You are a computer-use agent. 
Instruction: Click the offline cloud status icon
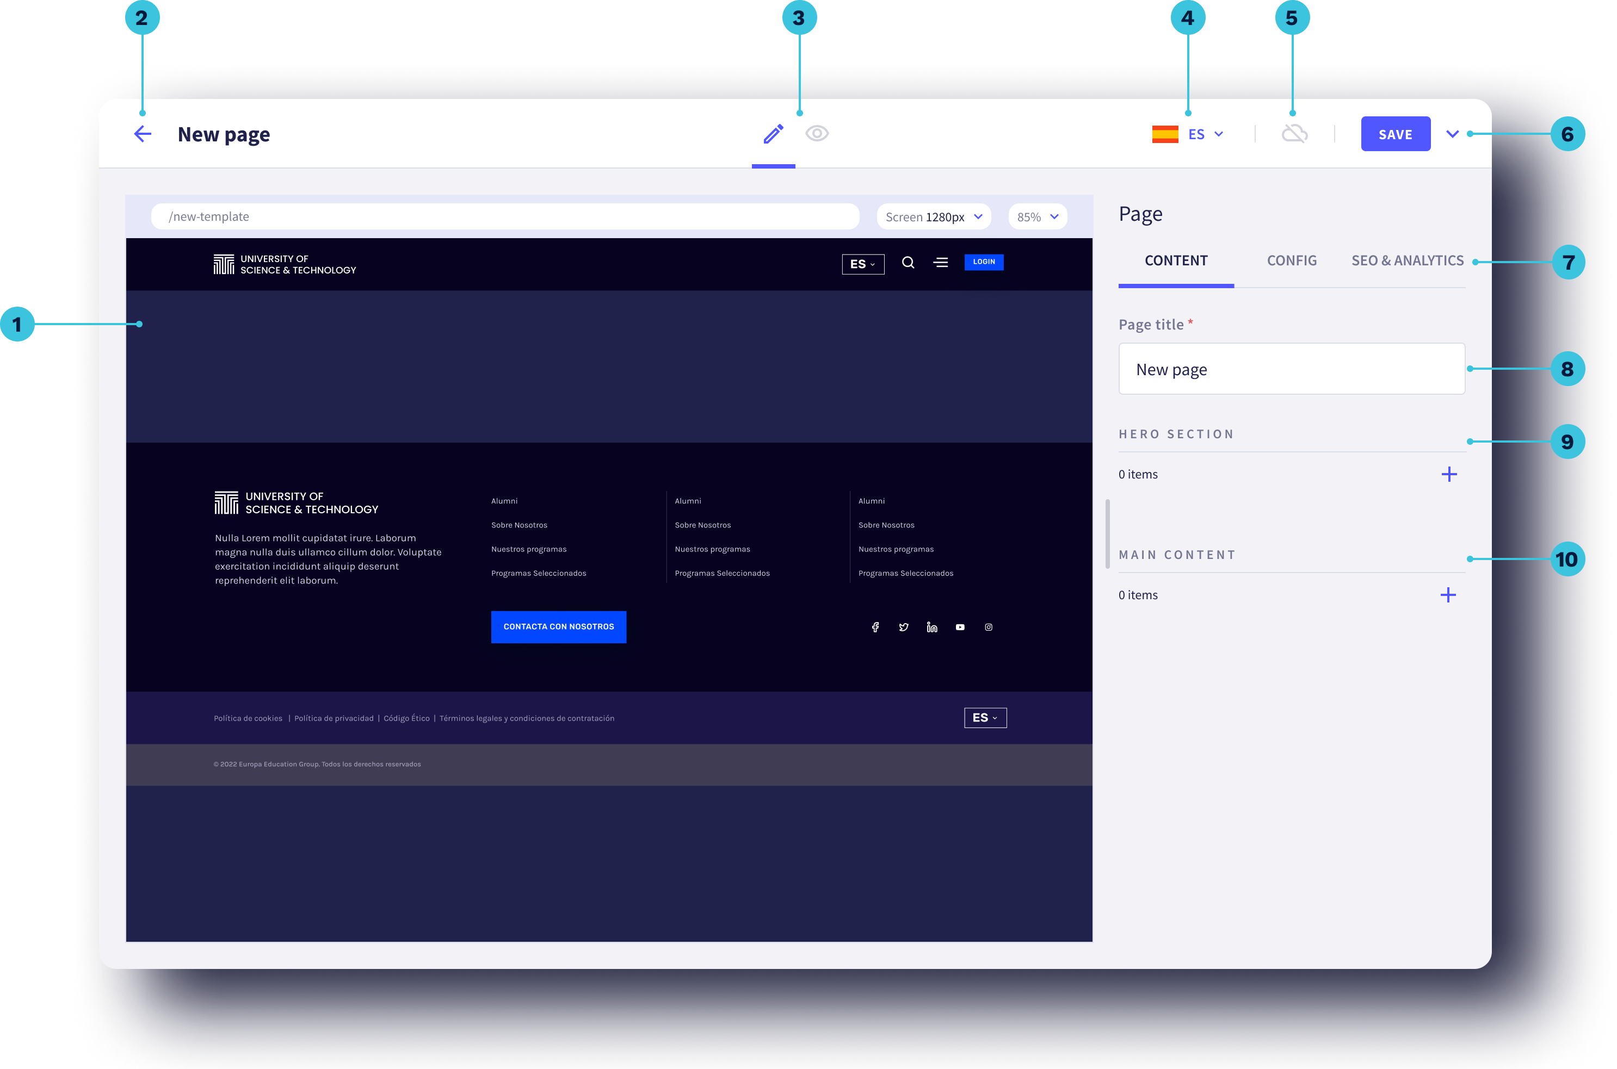click(x=1294, y=134)
